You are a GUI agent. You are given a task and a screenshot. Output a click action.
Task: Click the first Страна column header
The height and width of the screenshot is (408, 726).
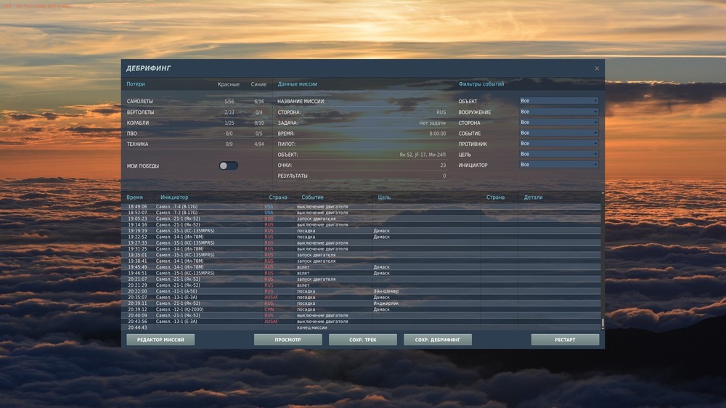tap(278, 197)
